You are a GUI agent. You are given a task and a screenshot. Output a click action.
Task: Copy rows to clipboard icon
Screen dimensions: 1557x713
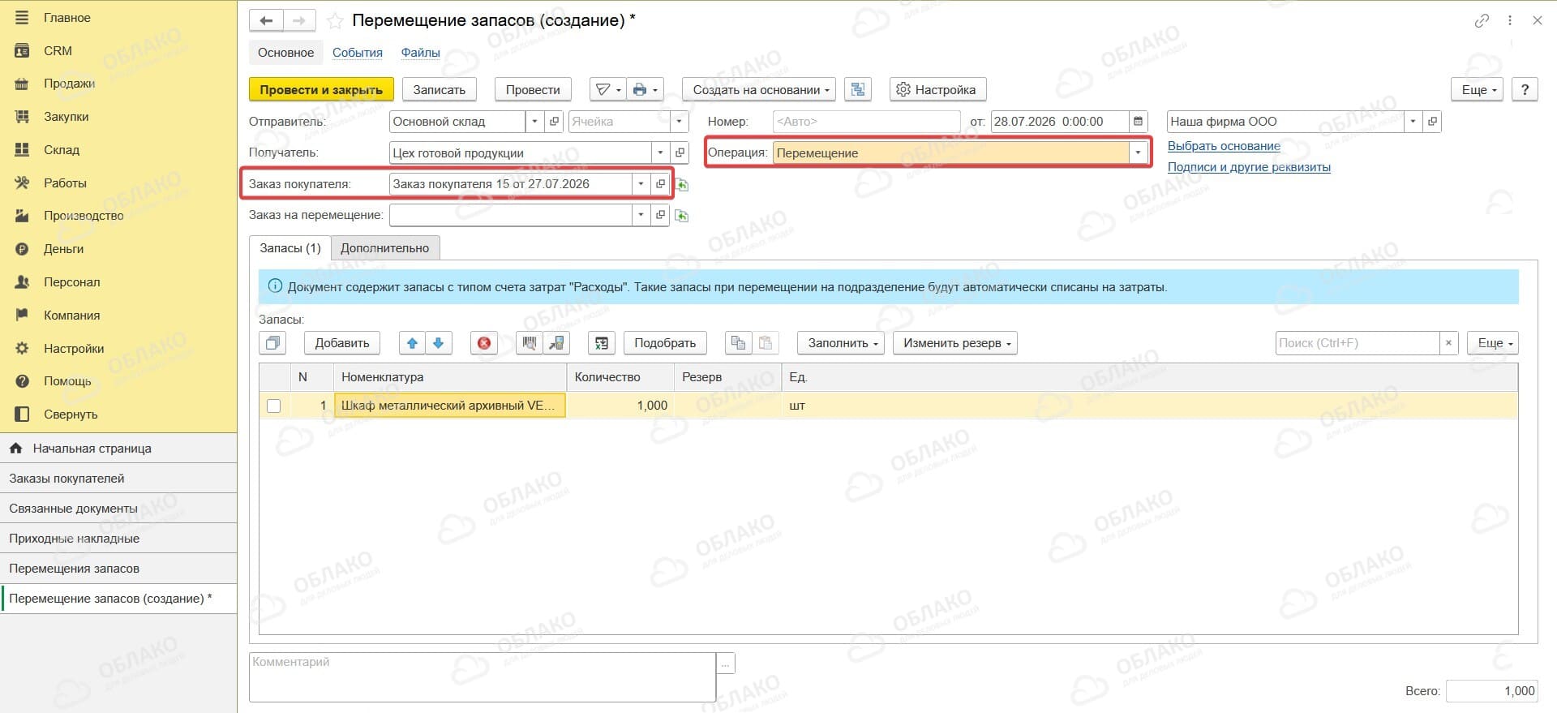tap(738, 343)
